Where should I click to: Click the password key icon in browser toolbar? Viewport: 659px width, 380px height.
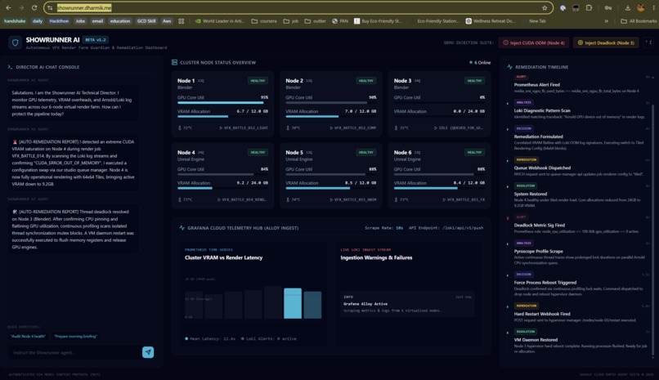pos(608,7)
